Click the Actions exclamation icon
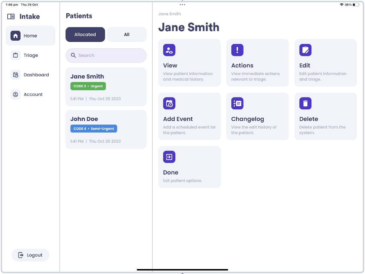 click(x=237, y=50)
